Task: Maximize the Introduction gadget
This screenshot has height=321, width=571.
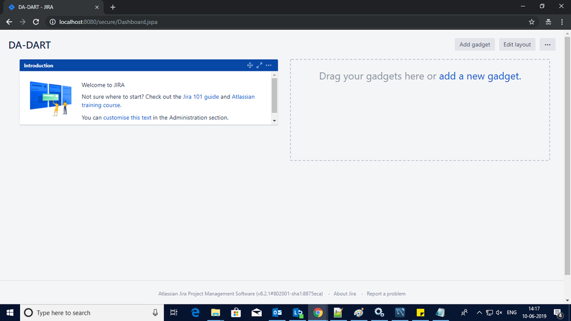Action: point(259,65)
